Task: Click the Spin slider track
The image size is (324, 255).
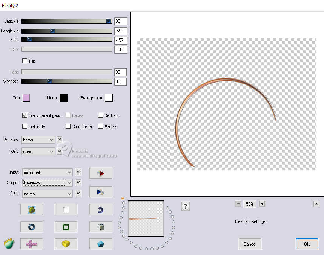Action: [67, 40]
